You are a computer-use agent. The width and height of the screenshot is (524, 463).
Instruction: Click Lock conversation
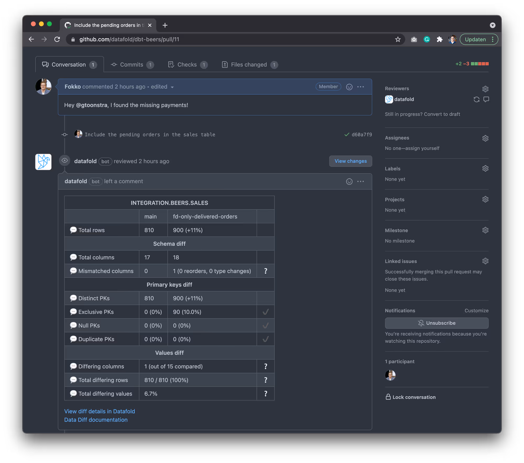[x=411, y=397]
